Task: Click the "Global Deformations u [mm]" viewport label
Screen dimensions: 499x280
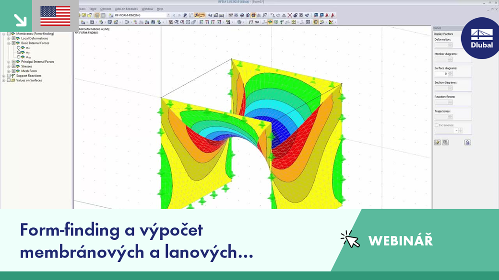Action: click(92, 29)
